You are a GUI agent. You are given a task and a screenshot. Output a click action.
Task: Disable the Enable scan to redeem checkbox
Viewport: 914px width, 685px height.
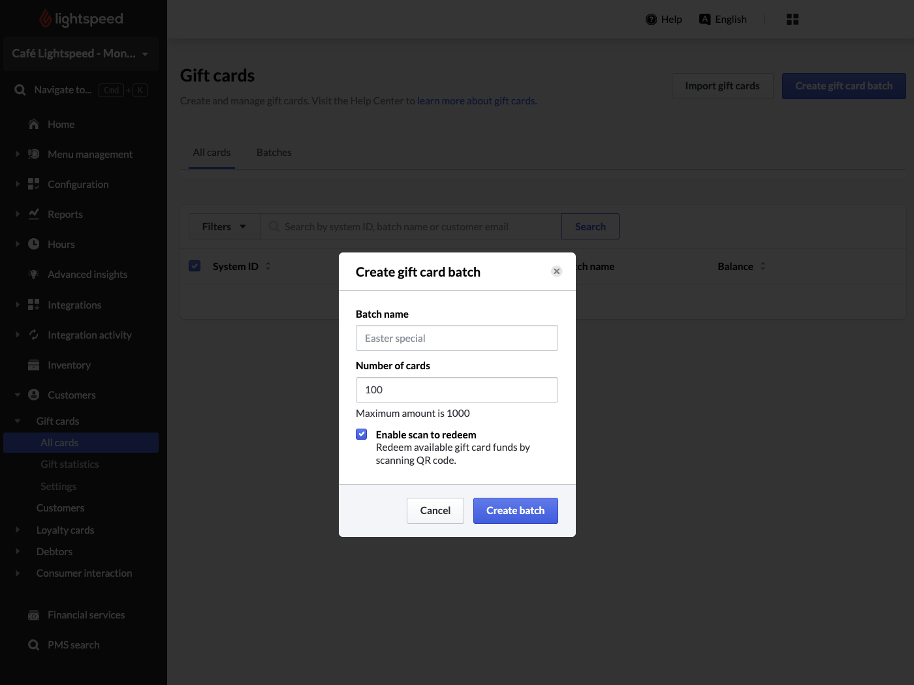[362, 434]
